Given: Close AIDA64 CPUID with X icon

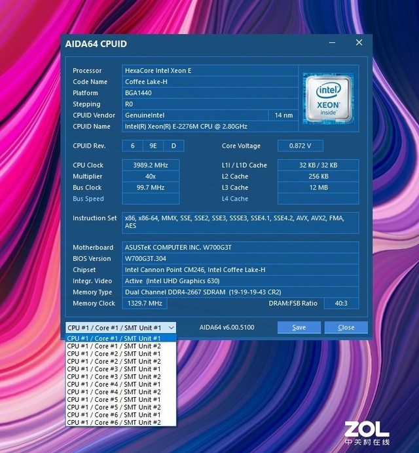Looking at the screenshot, I should pos(359,43).
